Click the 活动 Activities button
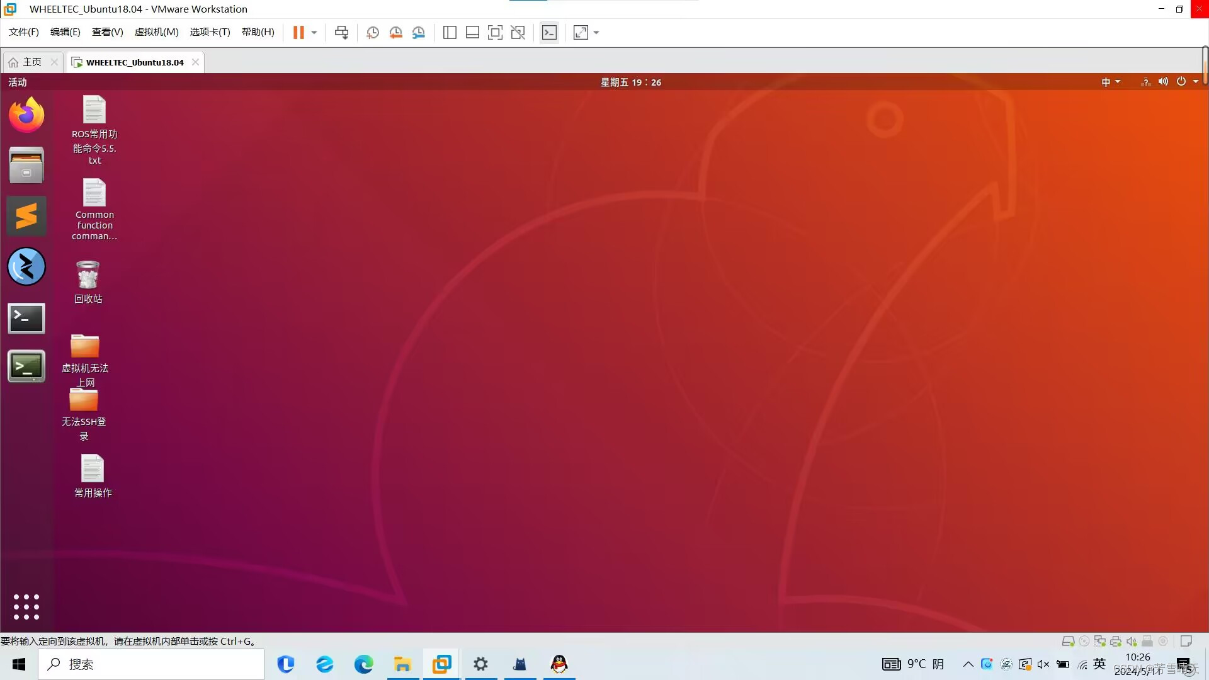The image size is (1209, 680). point(18,82)
